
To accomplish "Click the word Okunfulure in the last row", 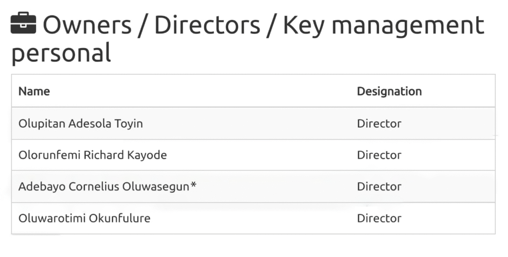I will point(120,218).
